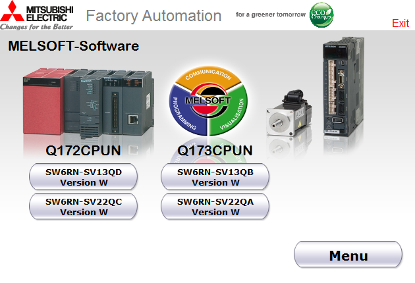Open SW6RN-SV22QC Version W installer

point(84,206)
